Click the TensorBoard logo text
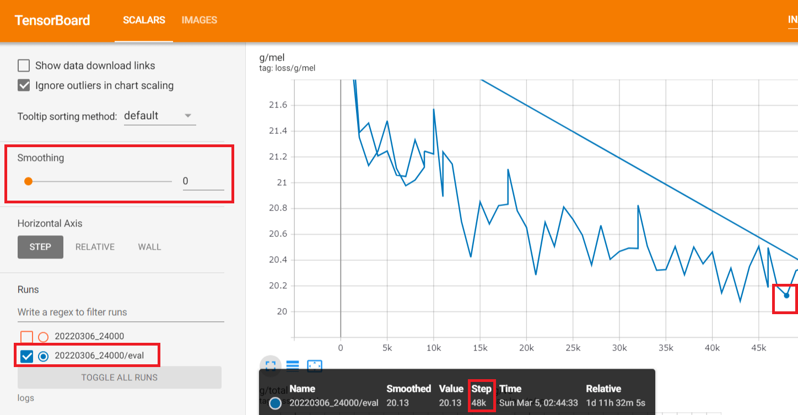The height and width of the screenshot is (415, 798). point(52,21)
